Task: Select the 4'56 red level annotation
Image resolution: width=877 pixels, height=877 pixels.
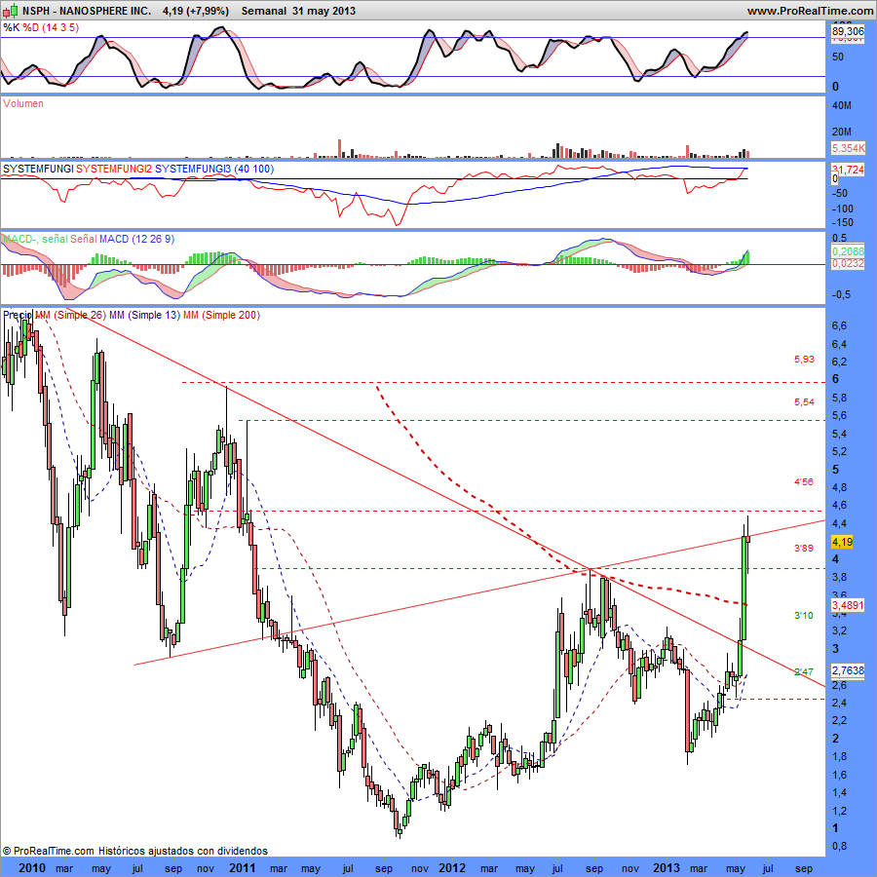Action: point(803,482)
